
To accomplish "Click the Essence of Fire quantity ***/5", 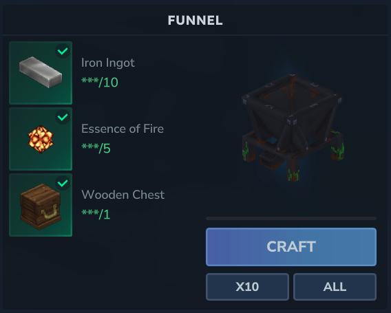I will point(96,148).
